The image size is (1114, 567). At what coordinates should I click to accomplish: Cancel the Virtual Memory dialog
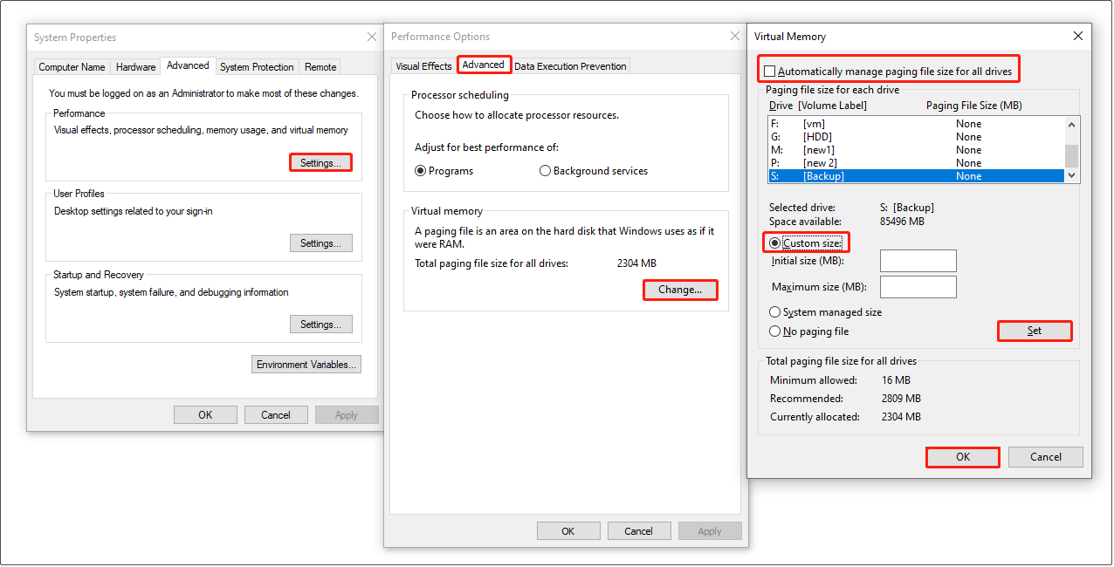click(x=1046, y=457)
